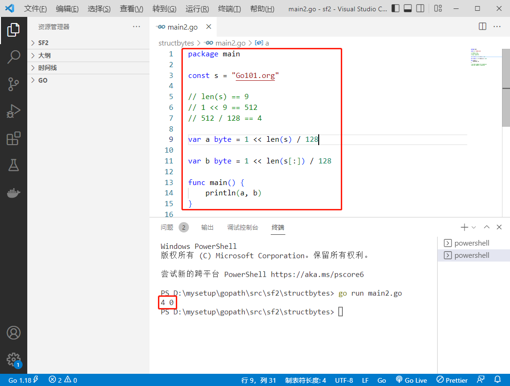Change UTF-8 encoding in status bar

[x=344, y=380]
